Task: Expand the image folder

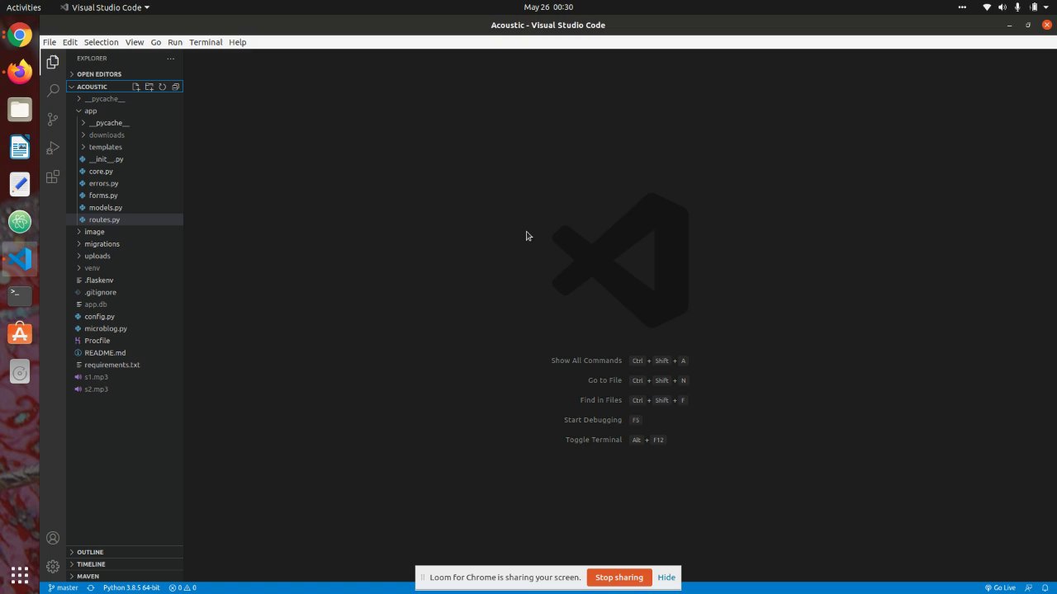Action: tap(125, 232)
